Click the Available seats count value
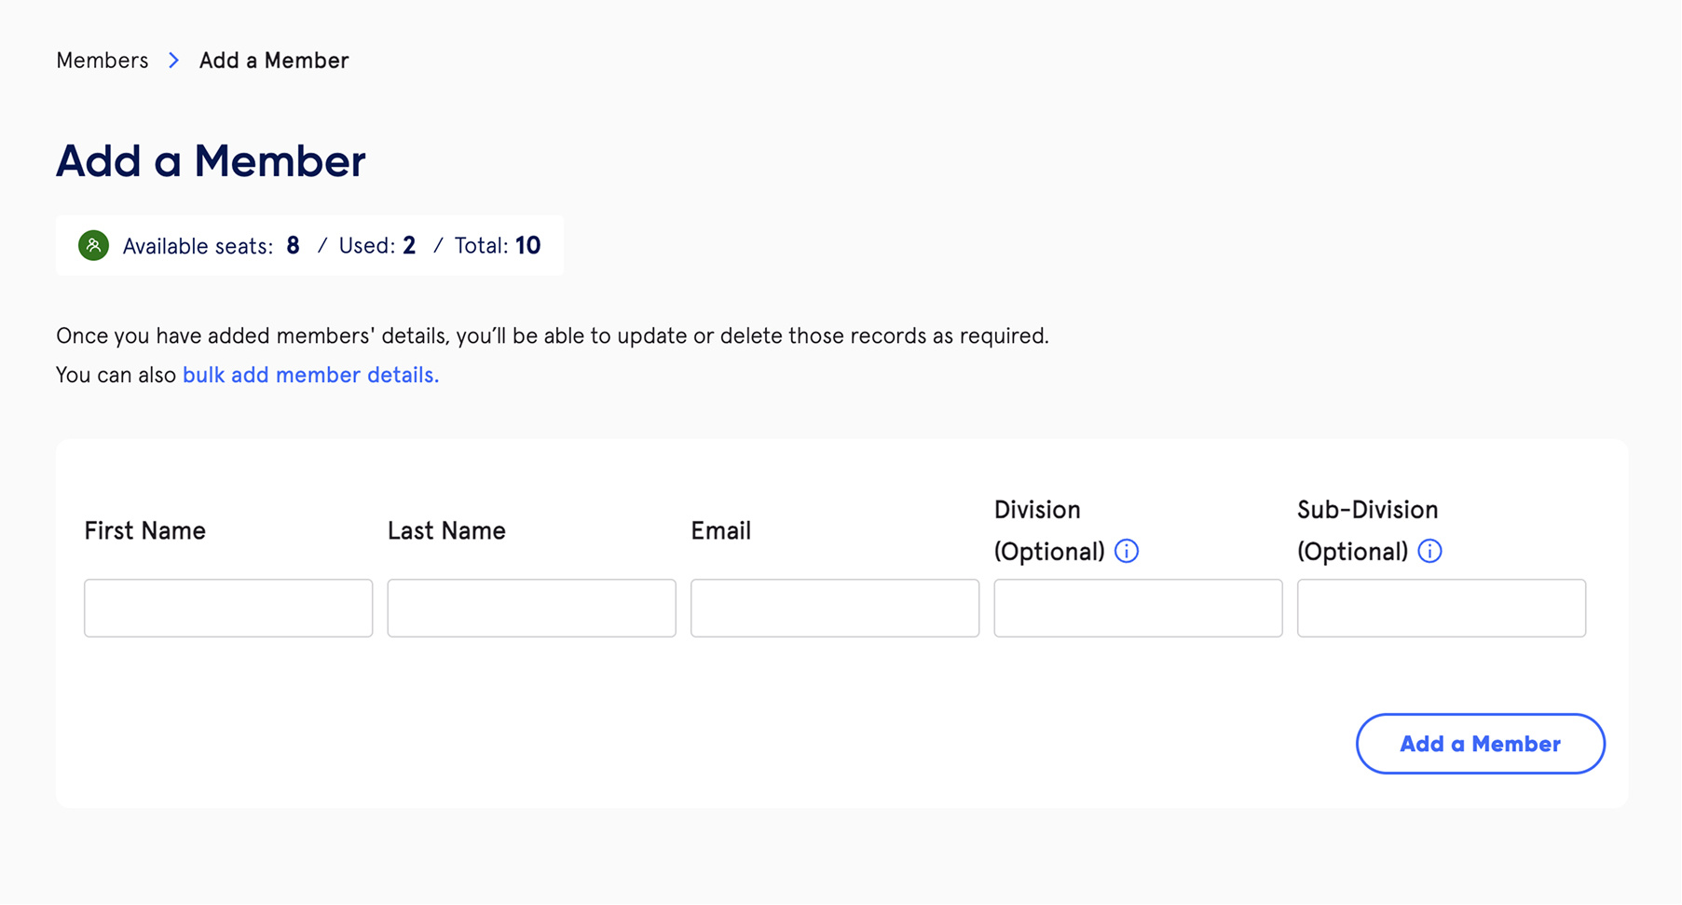 (x=292, y=245)
